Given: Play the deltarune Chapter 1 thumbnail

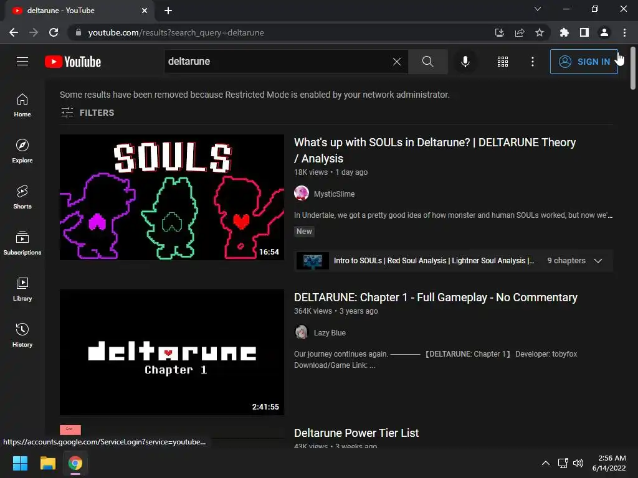Looking at the screenshot, I should tap(172, 352).
